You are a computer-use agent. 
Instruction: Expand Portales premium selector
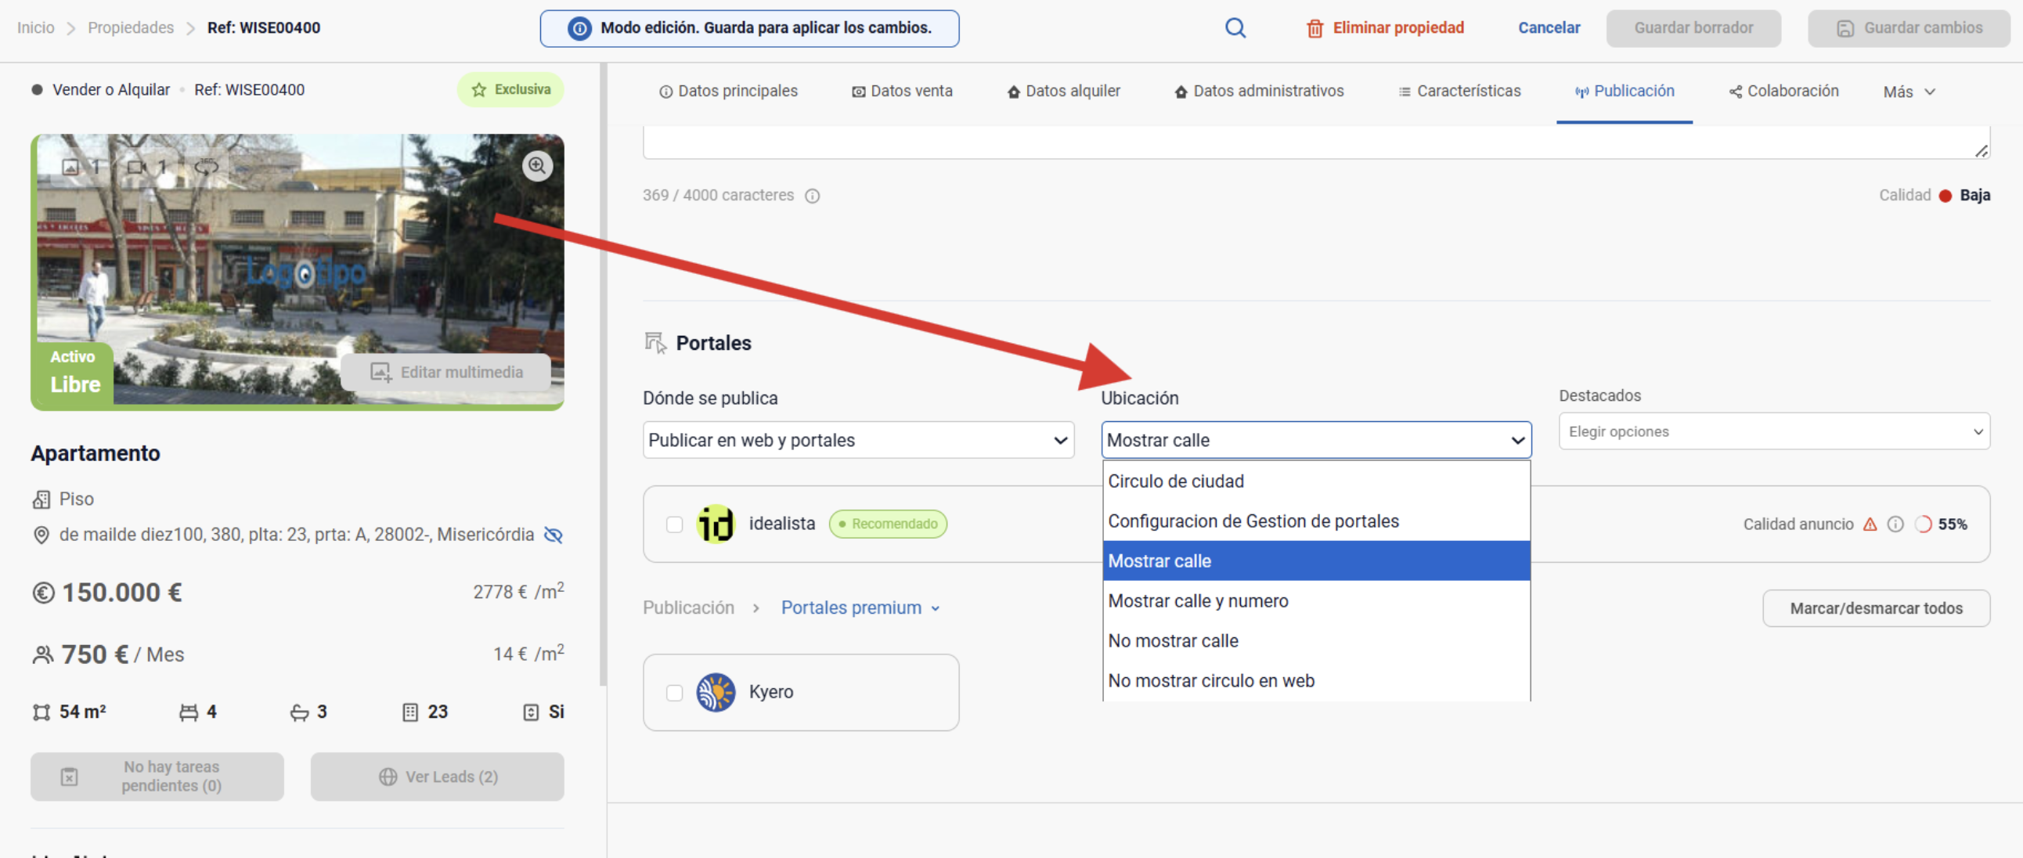click(x=860, y=607)
